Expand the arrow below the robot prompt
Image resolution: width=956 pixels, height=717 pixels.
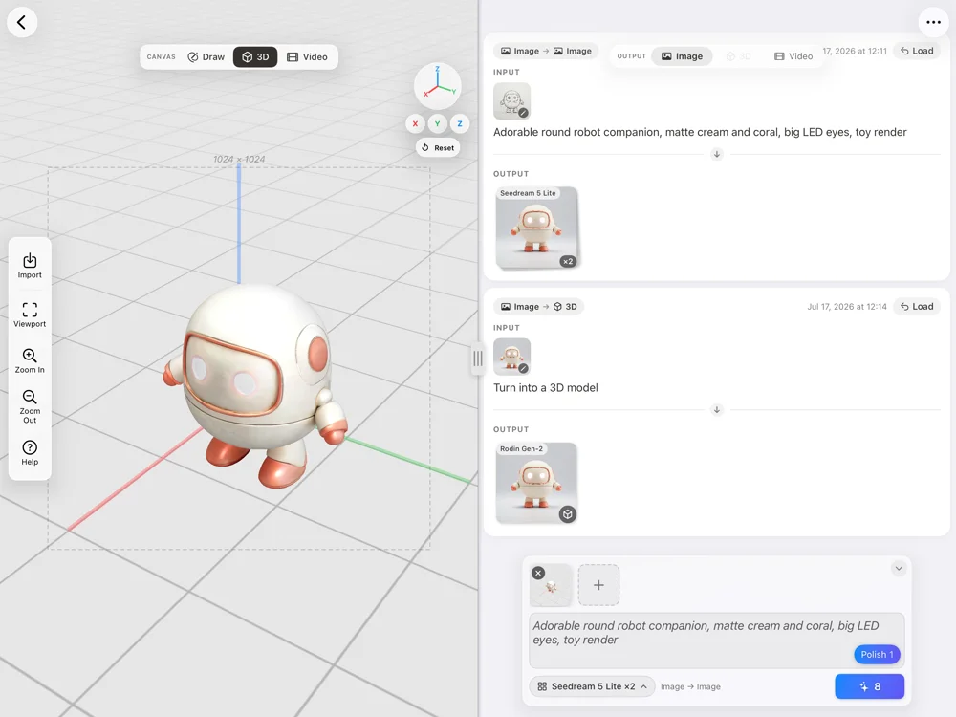pyautogui.click(x=717, y=154)
